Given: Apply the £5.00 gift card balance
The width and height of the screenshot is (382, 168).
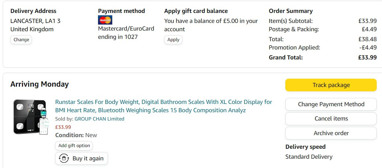Looking at the screenshot, I should (173, 40).
